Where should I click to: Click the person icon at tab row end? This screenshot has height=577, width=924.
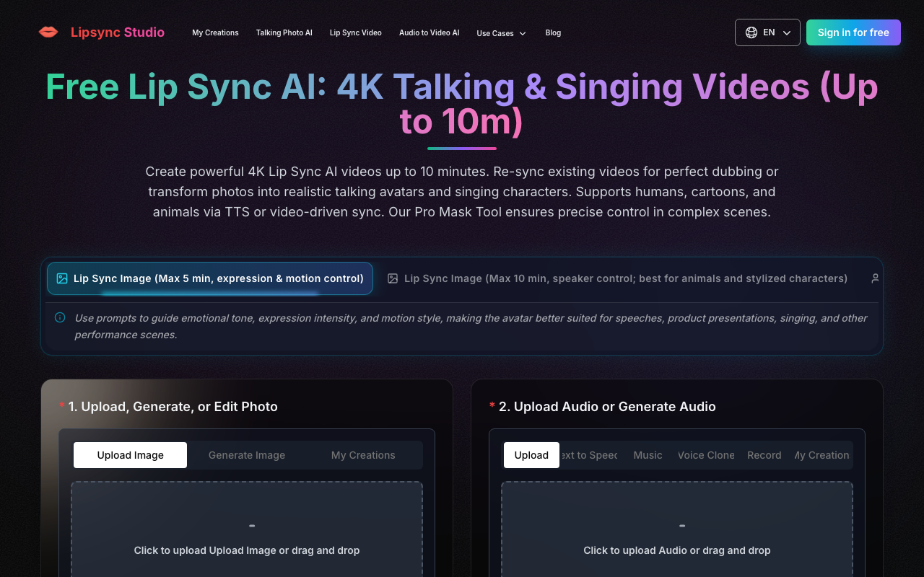tap(875, 278)
